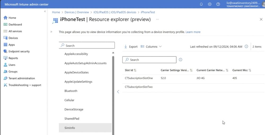
Task: Click the Devices icon in sidebar
Action: point(5,38)
